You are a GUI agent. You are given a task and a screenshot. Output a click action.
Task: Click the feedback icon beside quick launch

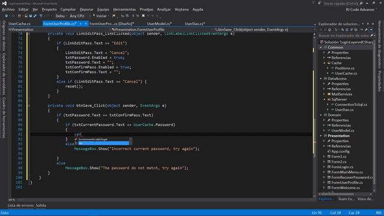coord(320,3)
